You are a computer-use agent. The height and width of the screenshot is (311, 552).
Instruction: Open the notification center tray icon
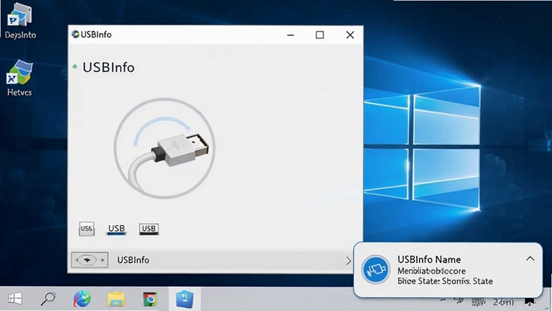click(529, 301)
